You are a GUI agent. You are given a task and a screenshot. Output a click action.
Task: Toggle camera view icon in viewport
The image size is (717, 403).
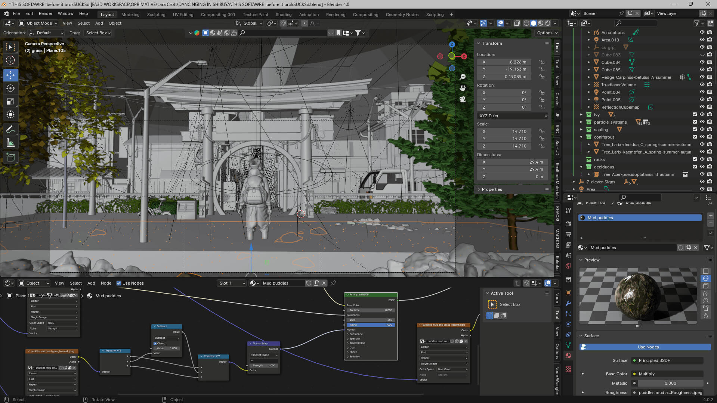tap(463, 99)
